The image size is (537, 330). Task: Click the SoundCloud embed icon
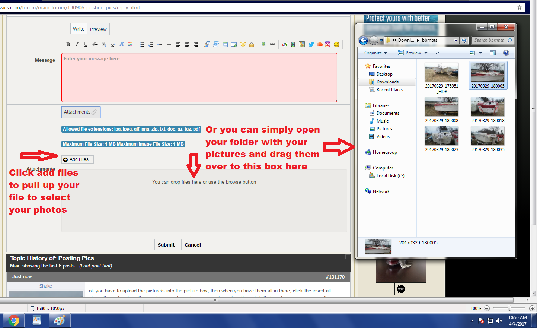tap(319, 44)
